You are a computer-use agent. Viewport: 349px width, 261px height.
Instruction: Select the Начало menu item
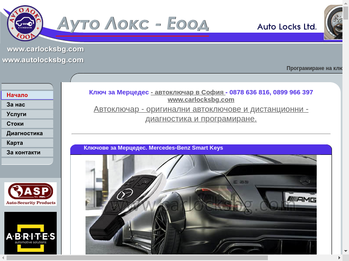pos(27,95)
